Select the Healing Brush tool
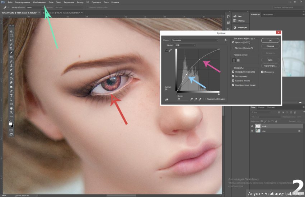305x197 pixels. 11,57
